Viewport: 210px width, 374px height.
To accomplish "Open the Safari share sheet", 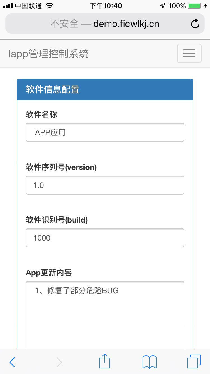I will (105, 361).
